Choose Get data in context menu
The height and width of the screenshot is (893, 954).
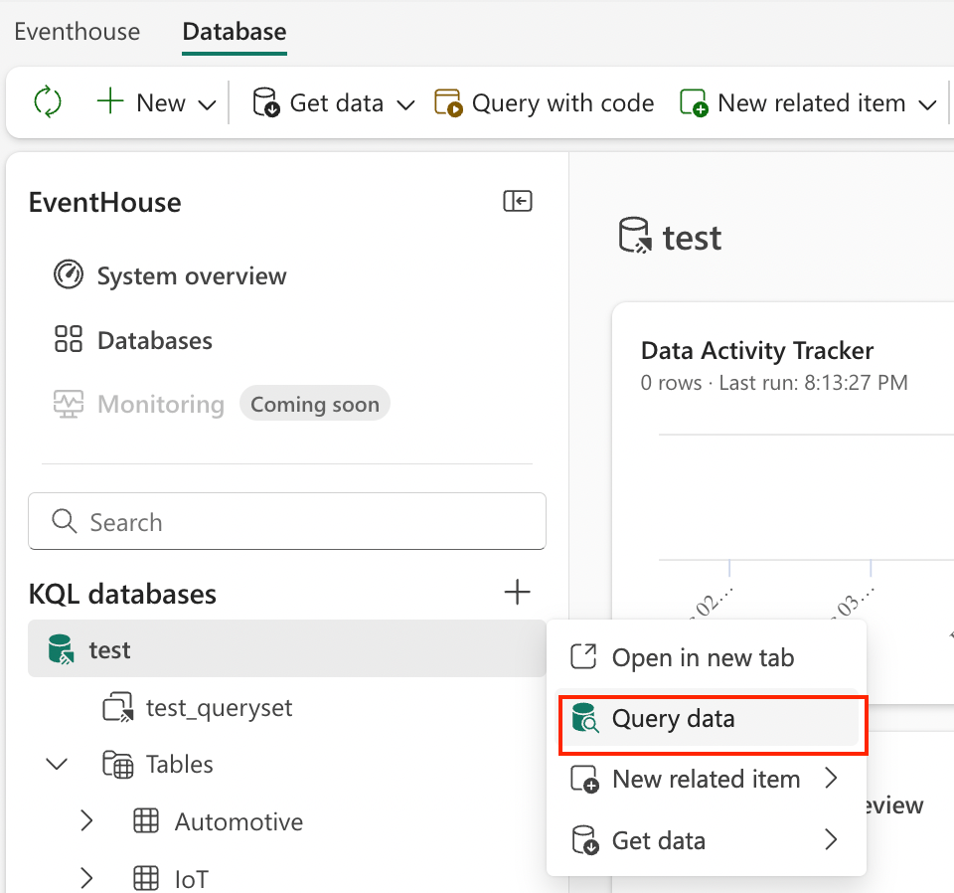click(x=709, y=840)
